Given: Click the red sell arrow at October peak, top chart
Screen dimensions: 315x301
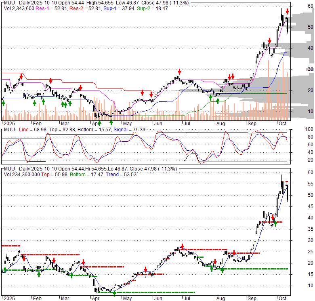Looking at the screenshot, I should (x=287, y=11).
